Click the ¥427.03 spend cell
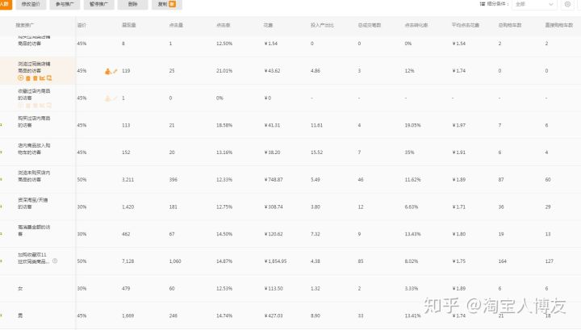 pos(274,315)
